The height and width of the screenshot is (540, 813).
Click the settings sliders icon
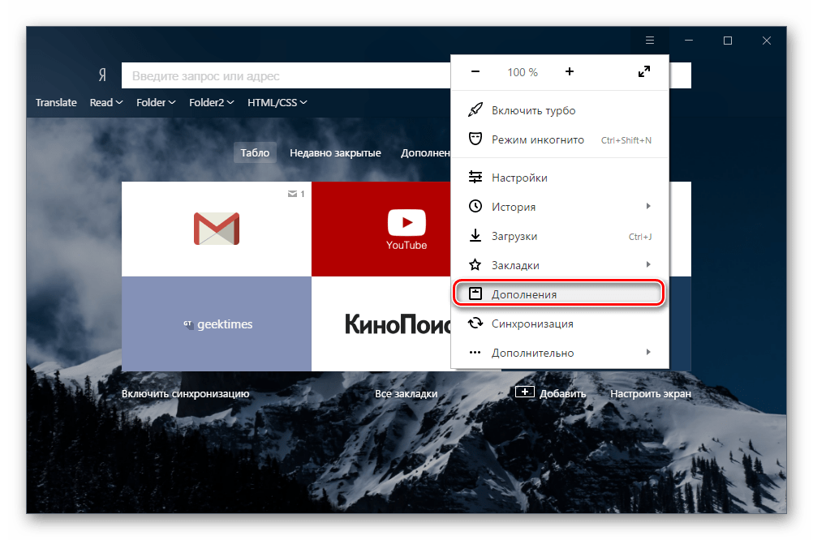click(475, 178)
